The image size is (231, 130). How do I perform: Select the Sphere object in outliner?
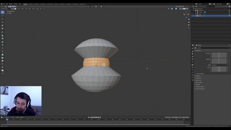[200, 16]
